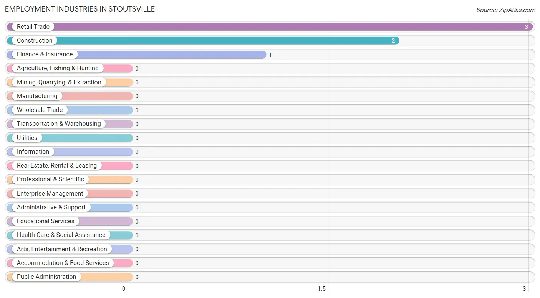Click the teal Construction bar
Image resolution: width=540 pixels, height=298 pixels.
pyautogui.click(x=203, y=41)
